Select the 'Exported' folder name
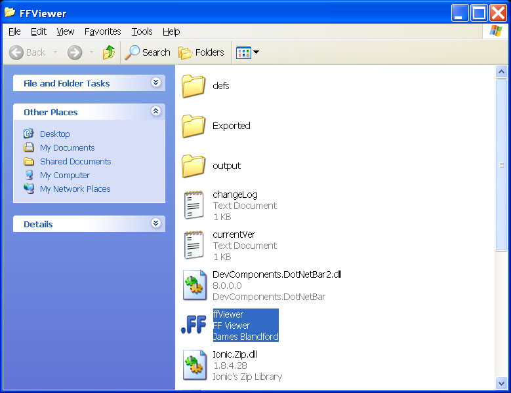This screenshot has height=393, width=511. coord(232,126)
